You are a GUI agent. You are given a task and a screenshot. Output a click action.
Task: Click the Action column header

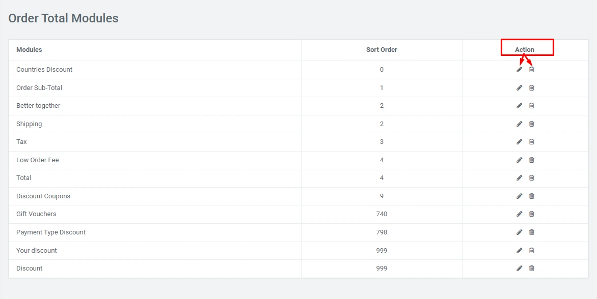pyautogui.click(x=525, y=50)
